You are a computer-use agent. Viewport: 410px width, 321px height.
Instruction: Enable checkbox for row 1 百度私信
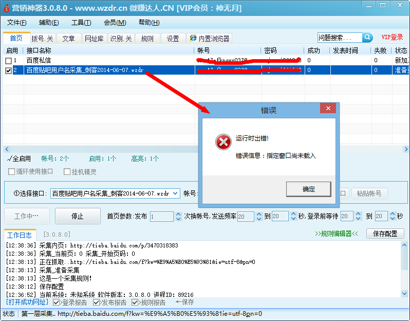(x=8, y=61)
